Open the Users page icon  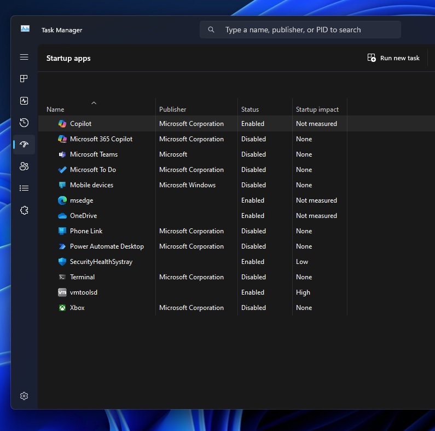point(24,166)
